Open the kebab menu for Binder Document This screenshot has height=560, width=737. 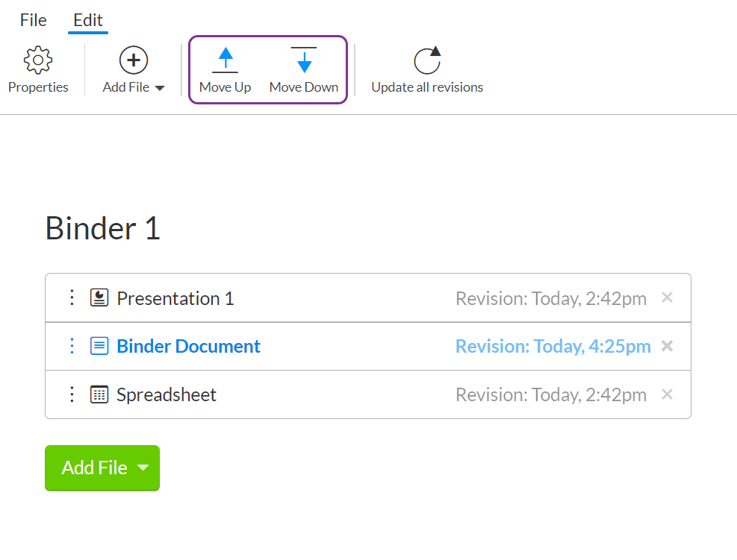click(x=72, y=345)
